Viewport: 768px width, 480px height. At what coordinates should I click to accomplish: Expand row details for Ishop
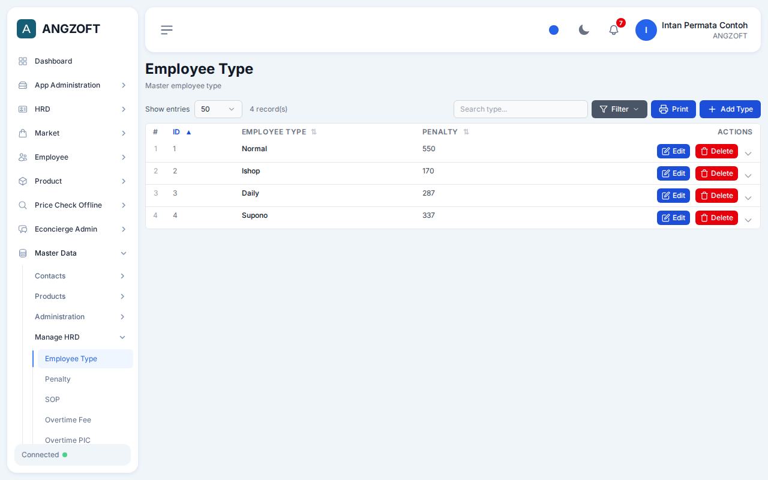(x=748, y=176)
